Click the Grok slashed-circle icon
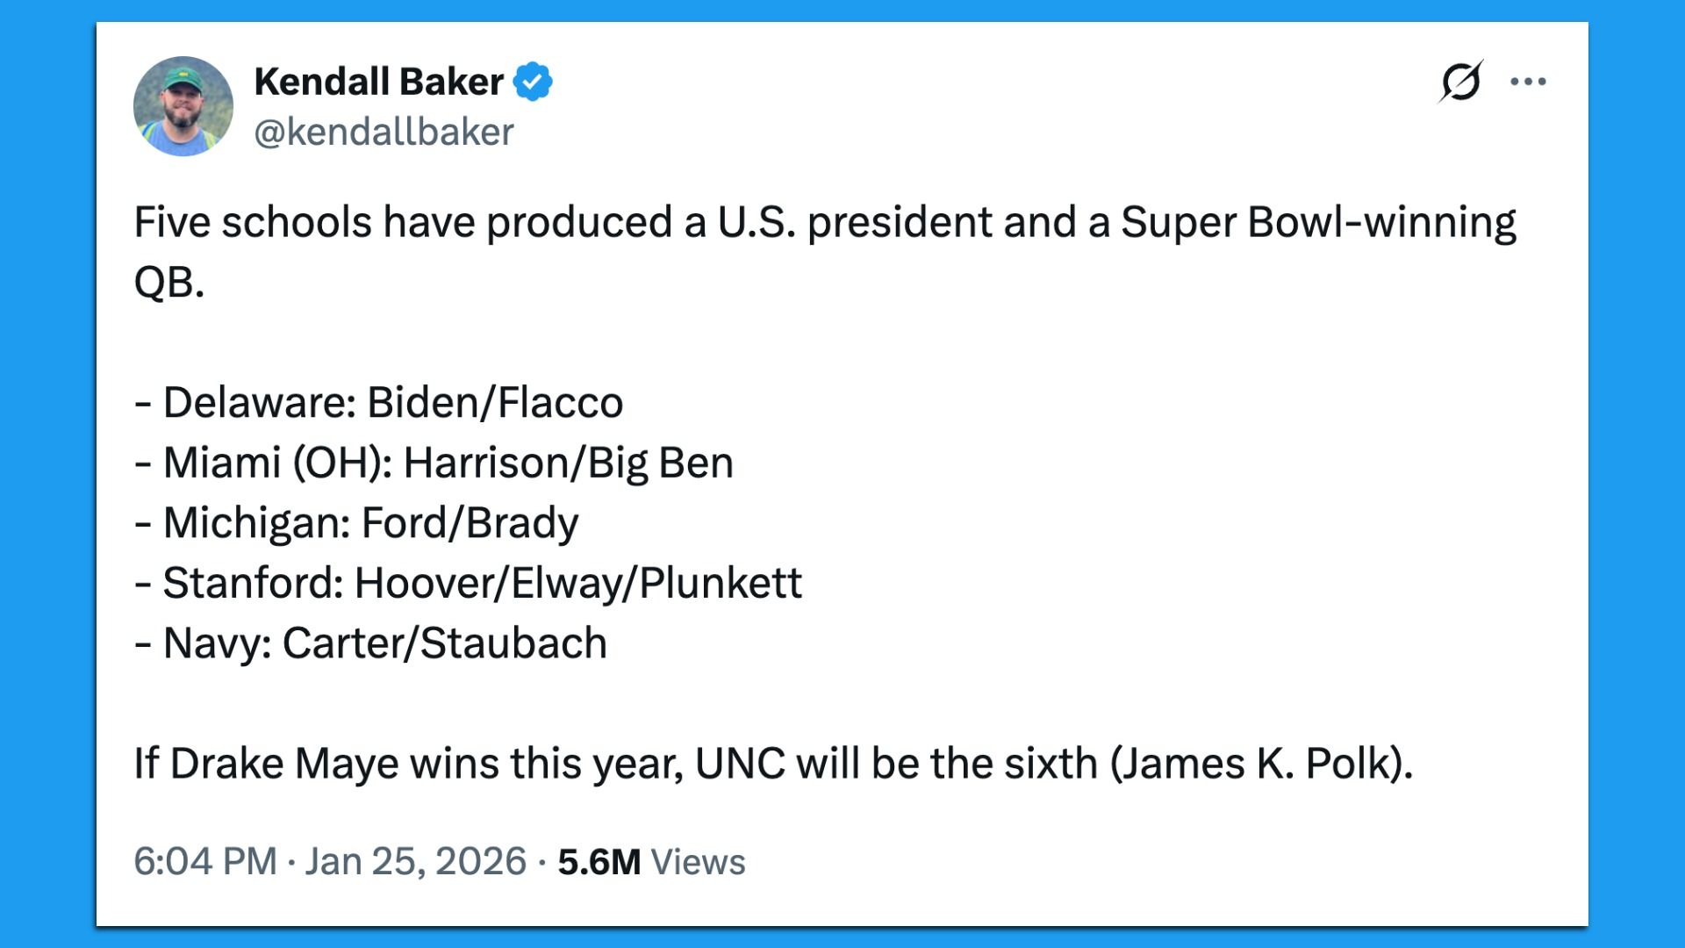This screenshot has height=948, width=1685. 1460,82
